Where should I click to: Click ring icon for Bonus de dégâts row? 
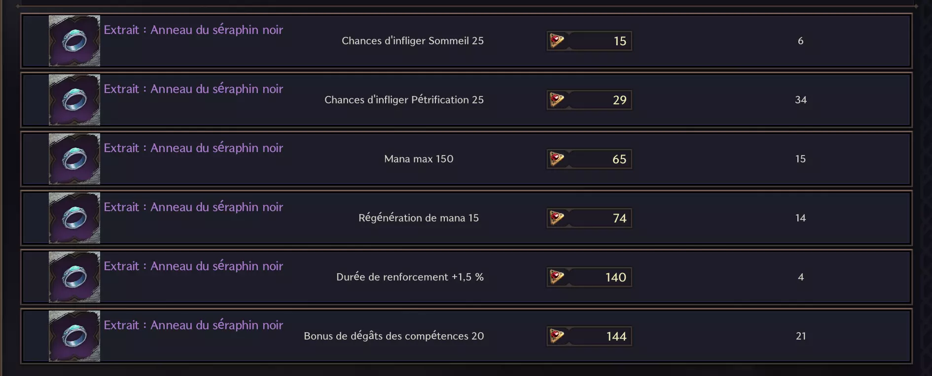coord(74,336)
